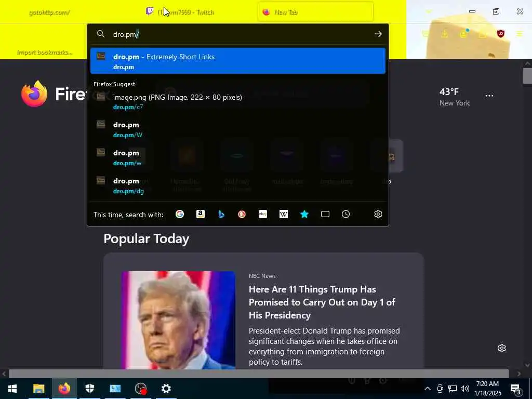Open OBS Studio taskbar icon
This screenshot has width=532, height=399.
point(140,389)
